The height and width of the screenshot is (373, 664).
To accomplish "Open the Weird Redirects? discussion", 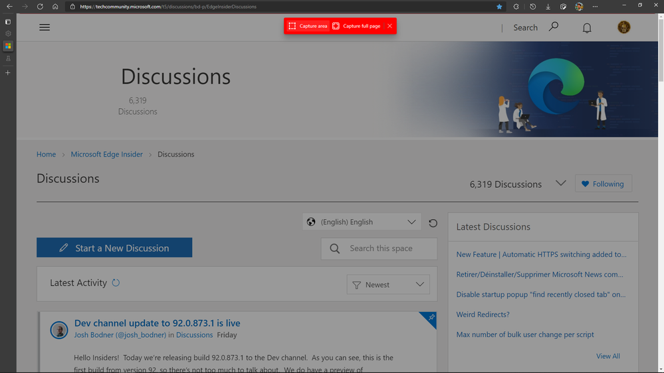I will click(483, 315).
